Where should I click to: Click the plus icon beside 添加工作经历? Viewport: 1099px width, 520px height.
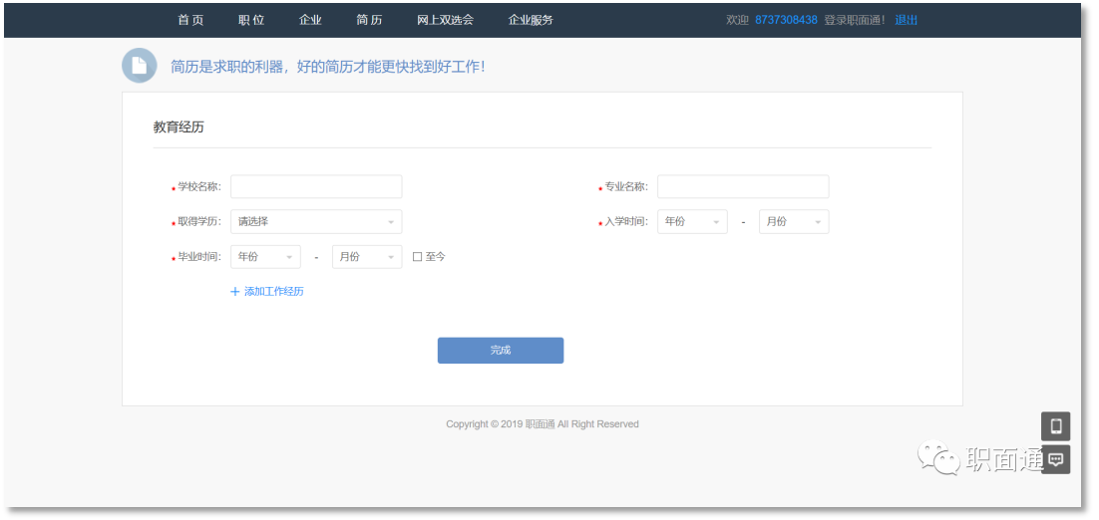coord(235,292)
